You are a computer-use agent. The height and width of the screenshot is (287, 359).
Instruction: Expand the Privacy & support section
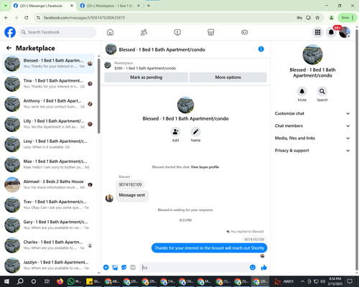click(312, 151)
